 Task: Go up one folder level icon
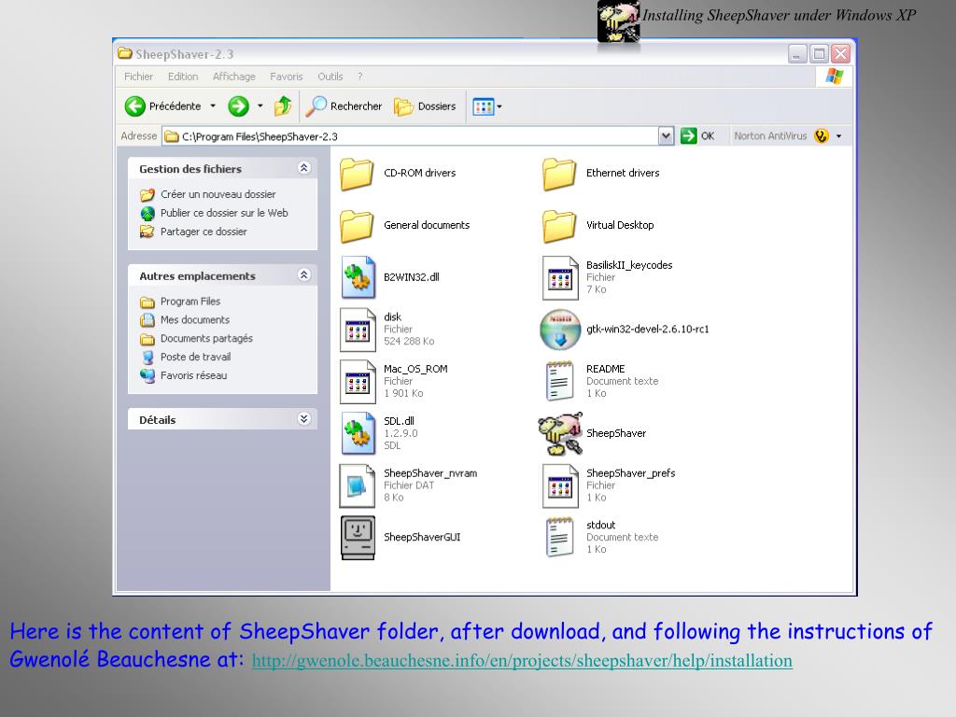click(283, 106)
